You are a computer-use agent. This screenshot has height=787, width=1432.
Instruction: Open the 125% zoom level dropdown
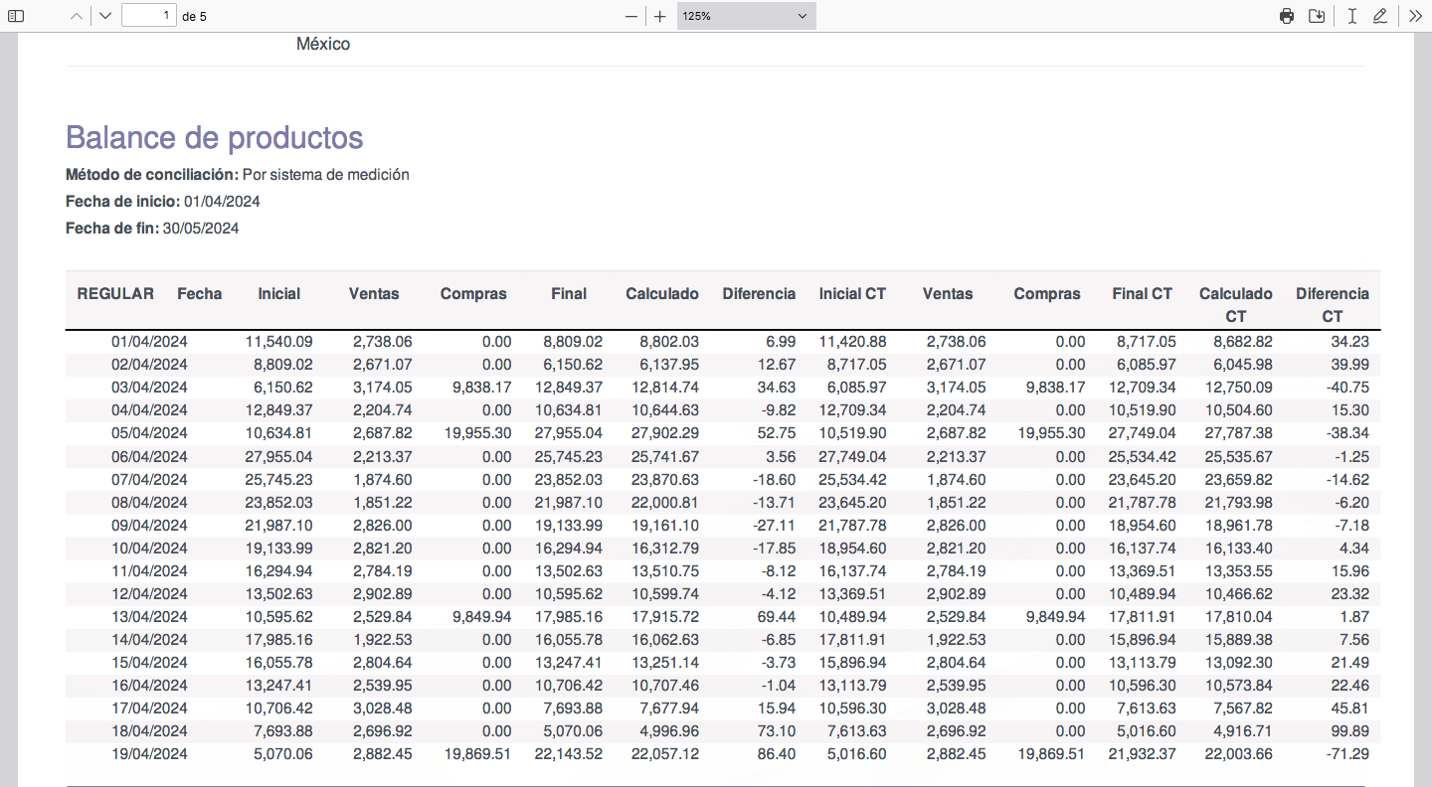pos(746,16)
